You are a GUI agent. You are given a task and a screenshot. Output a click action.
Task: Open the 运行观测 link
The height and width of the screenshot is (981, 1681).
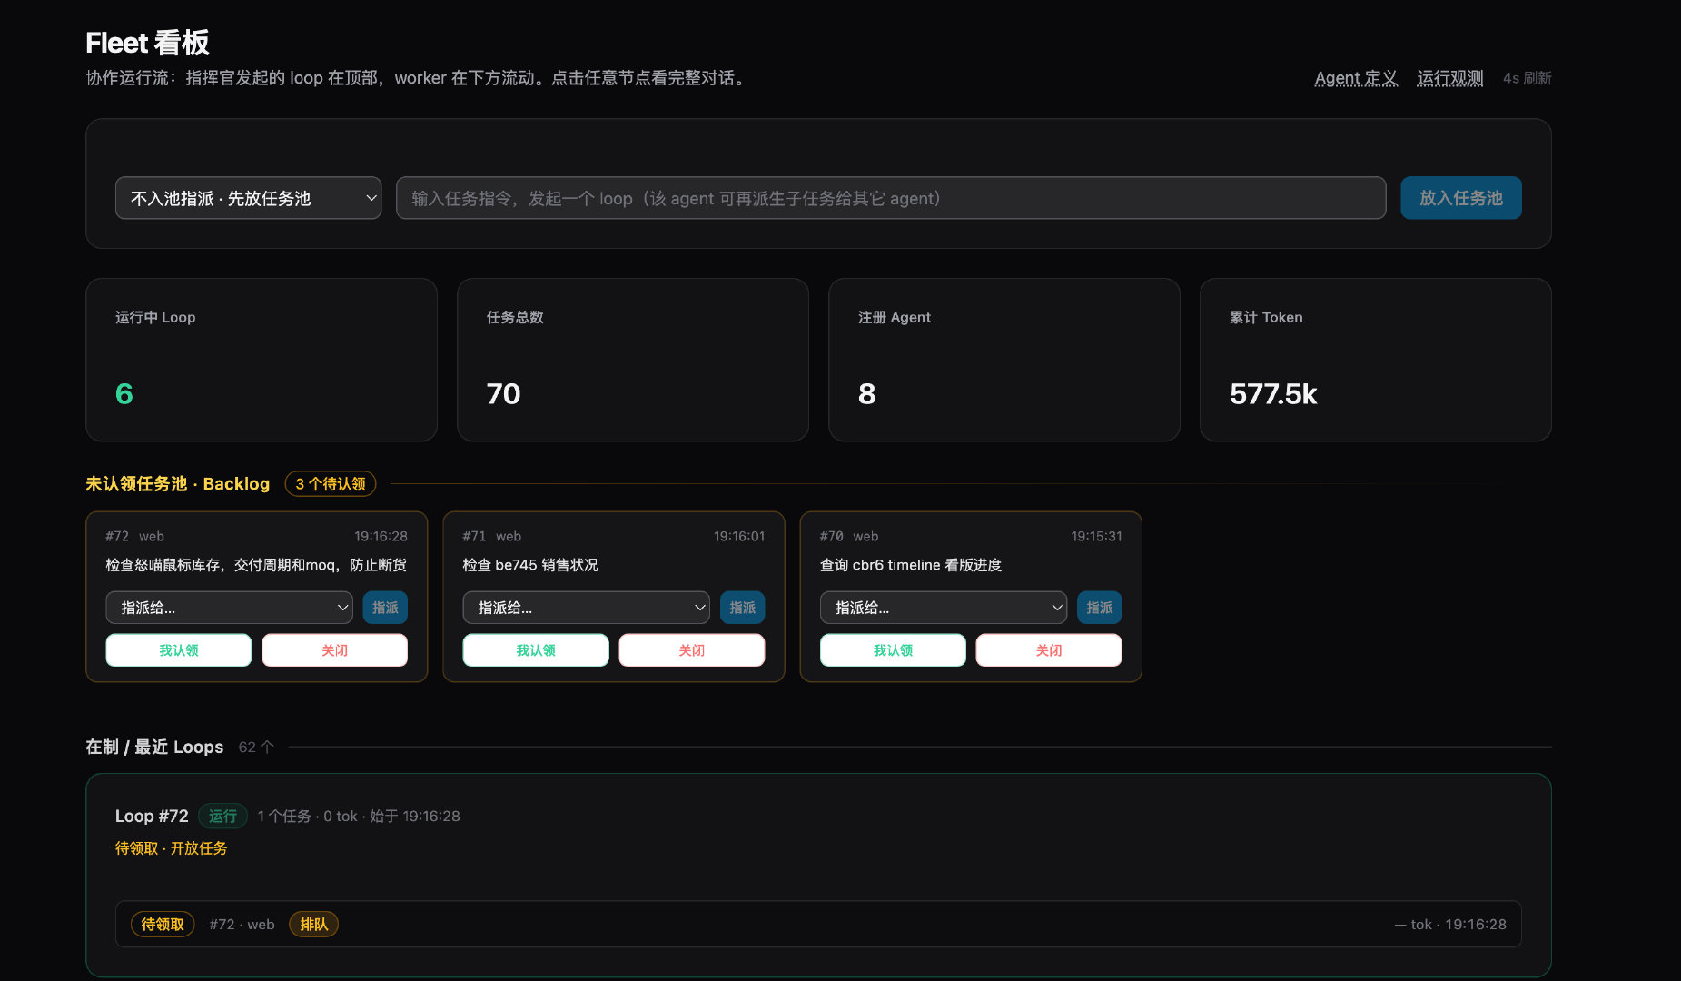[x=1449, y=78]
